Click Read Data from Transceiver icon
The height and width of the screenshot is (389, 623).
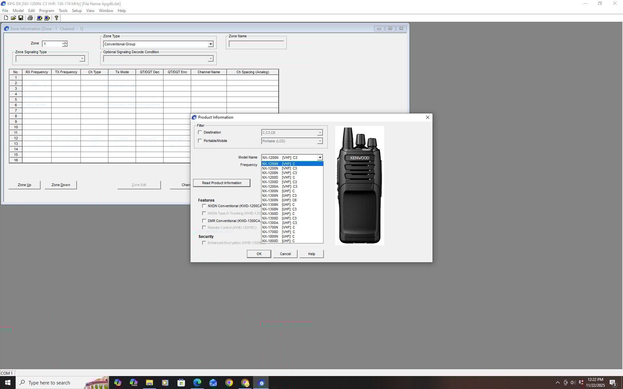click(x=40, y=18)
